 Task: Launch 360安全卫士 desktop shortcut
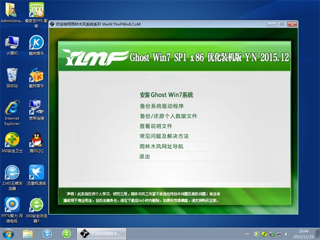(12, 142)
